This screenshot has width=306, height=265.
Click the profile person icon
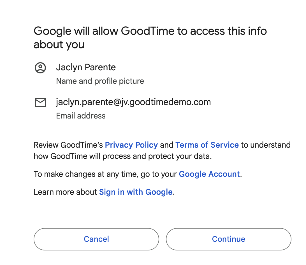[x=40, y=68]
